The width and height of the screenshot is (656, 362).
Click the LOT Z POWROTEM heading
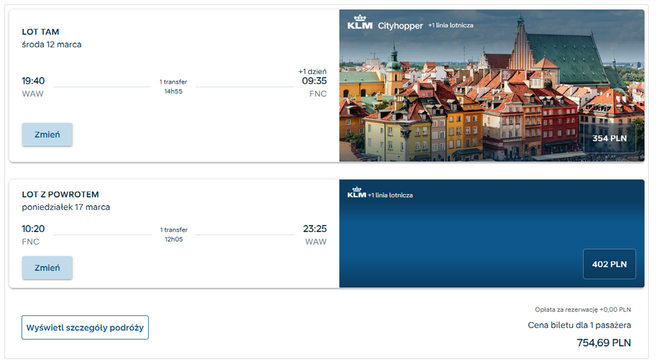60,194
